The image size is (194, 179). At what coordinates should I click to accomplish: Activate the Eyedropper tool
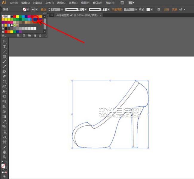[x=4, y=122]
